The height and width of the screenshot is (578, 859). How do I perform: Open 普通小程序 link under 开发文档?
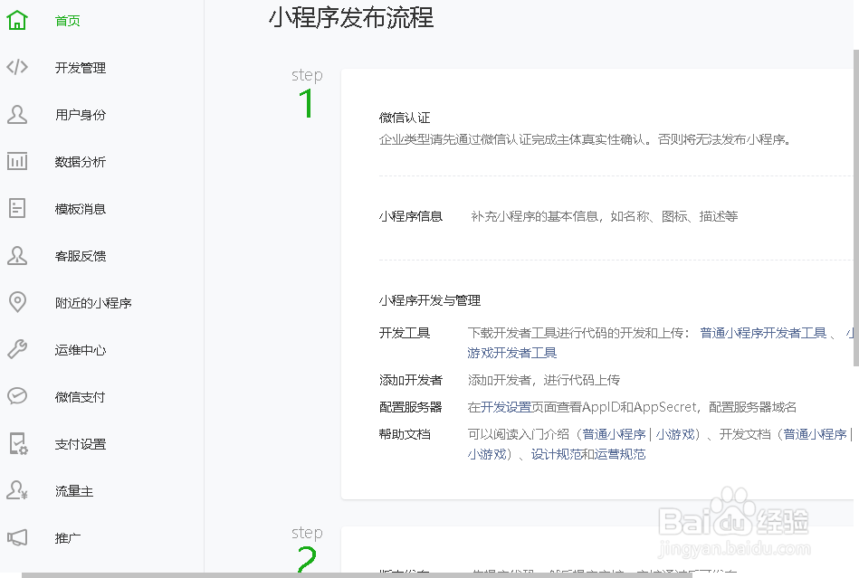[x=816, y=434]
